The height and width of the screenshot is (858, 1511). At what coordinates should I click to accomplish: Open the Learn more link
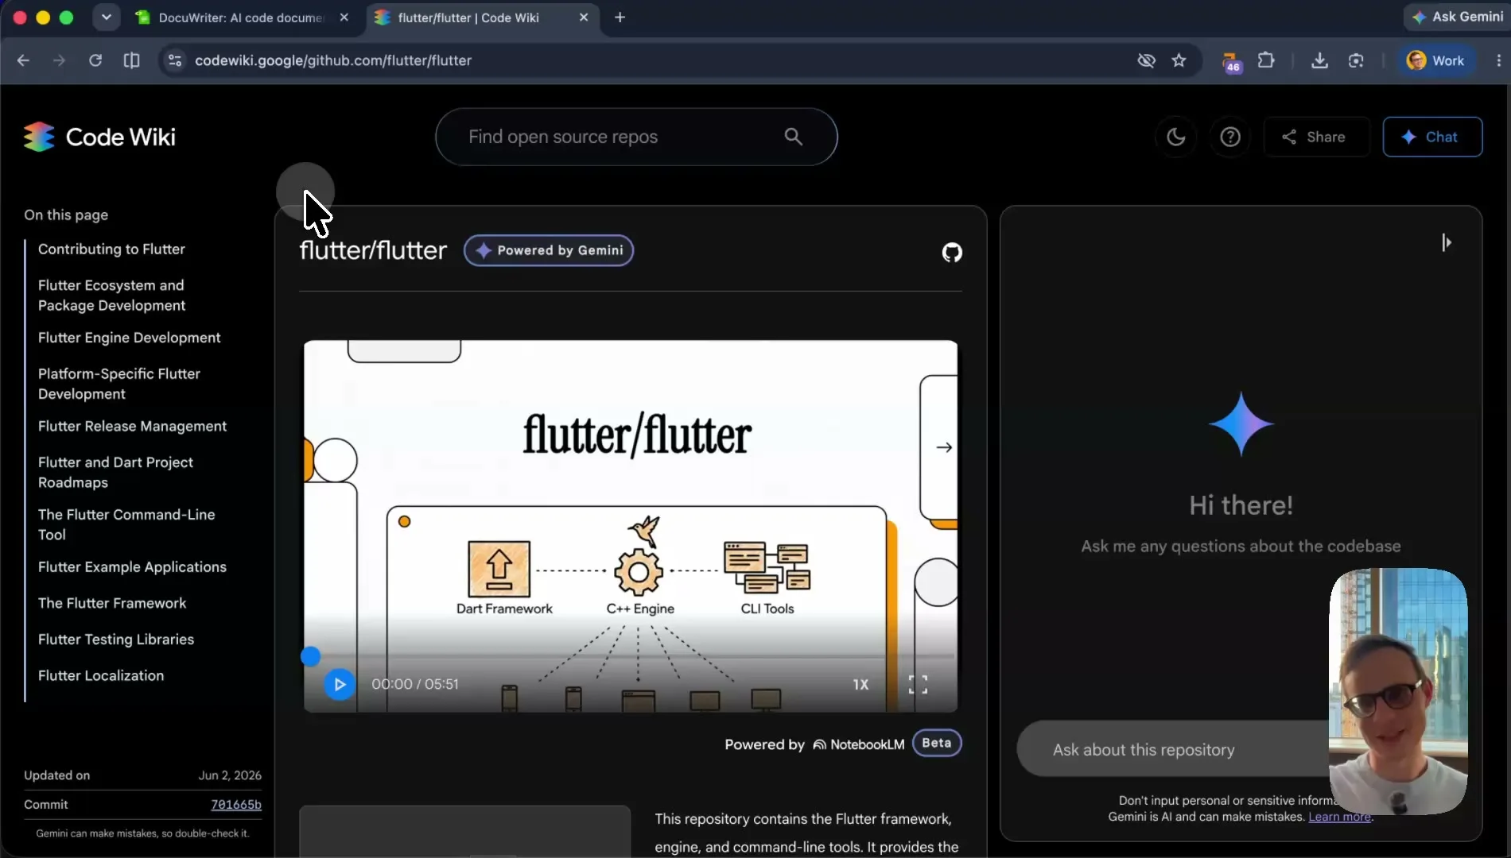point(1339,817)
